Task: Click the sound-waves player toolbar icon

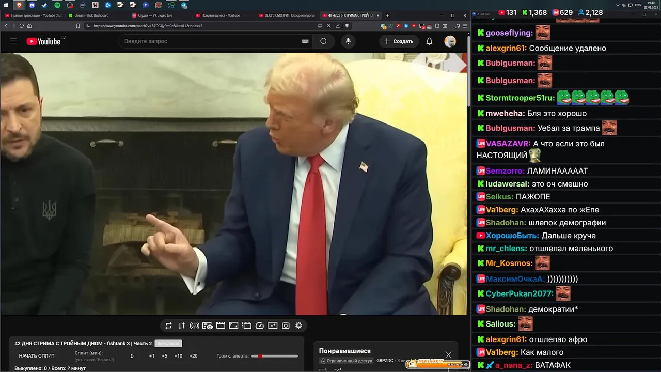Action: click(195, 326)
